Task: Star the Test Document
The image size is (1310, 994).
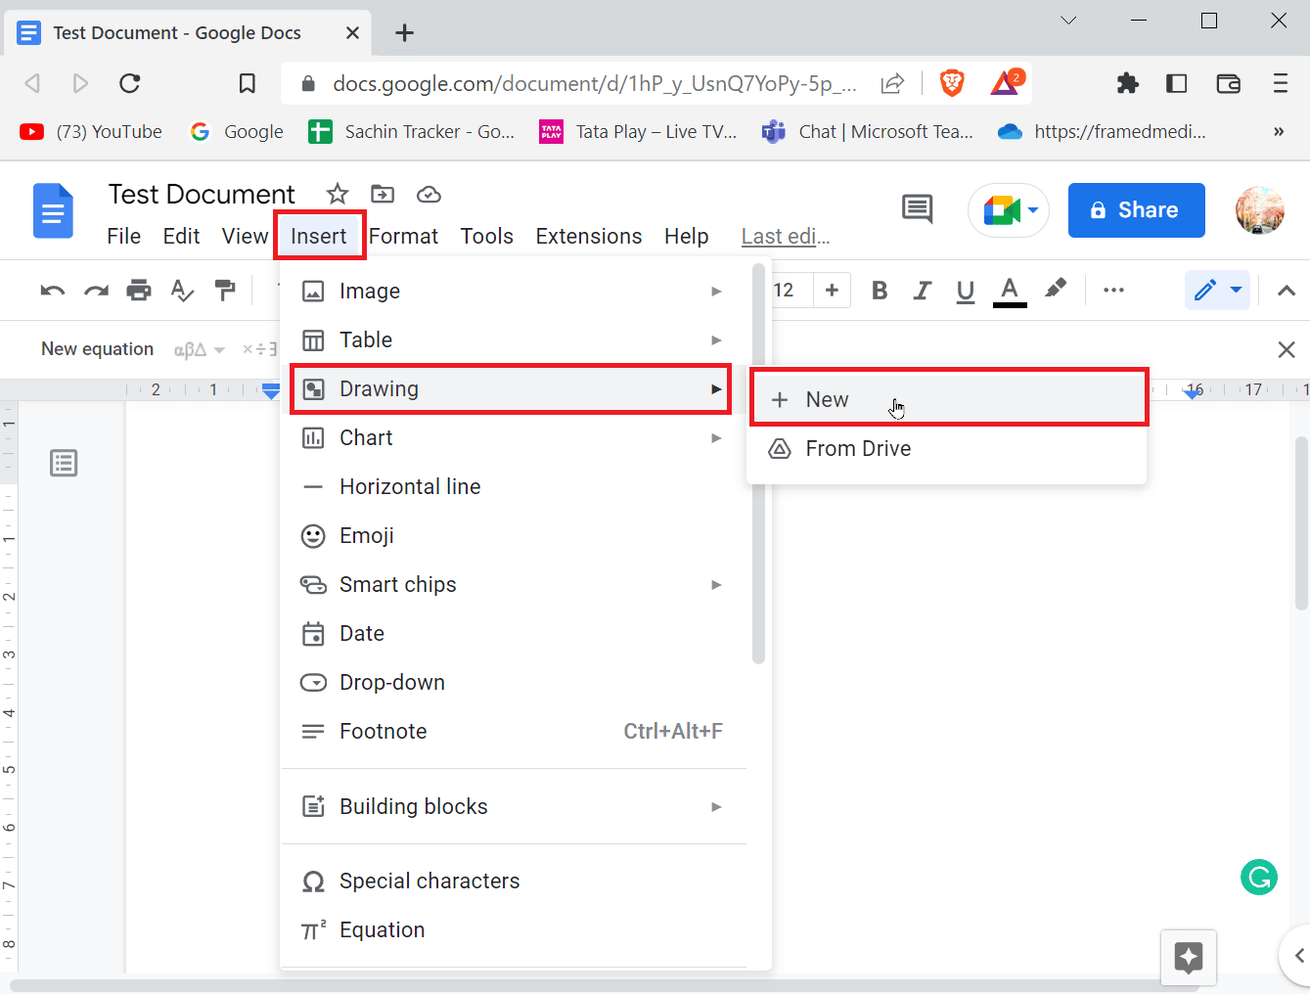Action: point(337,194)
